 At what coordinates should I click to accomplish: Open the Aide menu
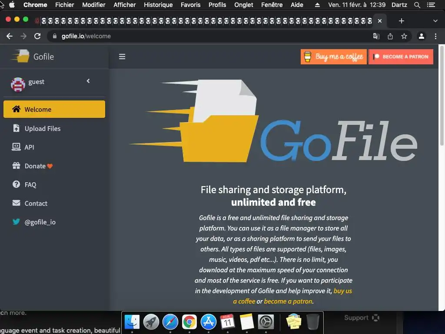[297, 5]
